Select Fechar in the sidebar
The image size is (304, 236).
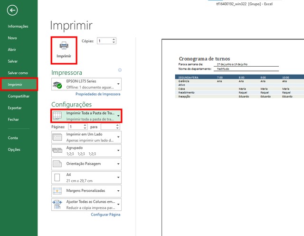pyautogui.click(x=13, y=119)
